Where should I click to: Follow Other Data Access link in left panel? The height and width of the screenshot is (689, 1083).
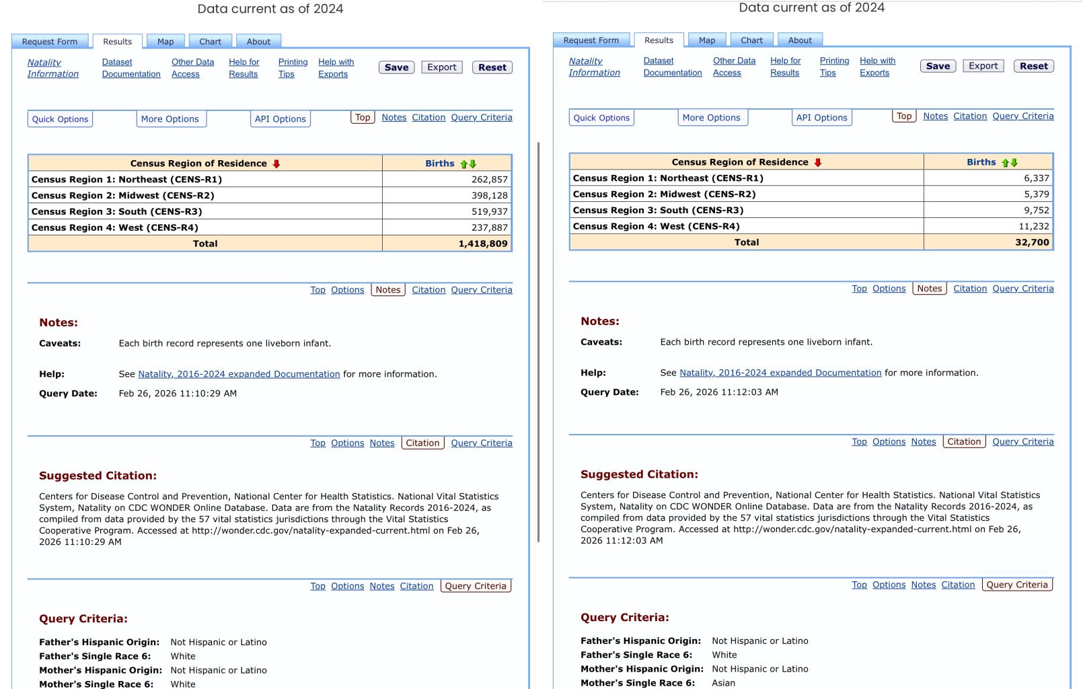click(x=192, y=68)
